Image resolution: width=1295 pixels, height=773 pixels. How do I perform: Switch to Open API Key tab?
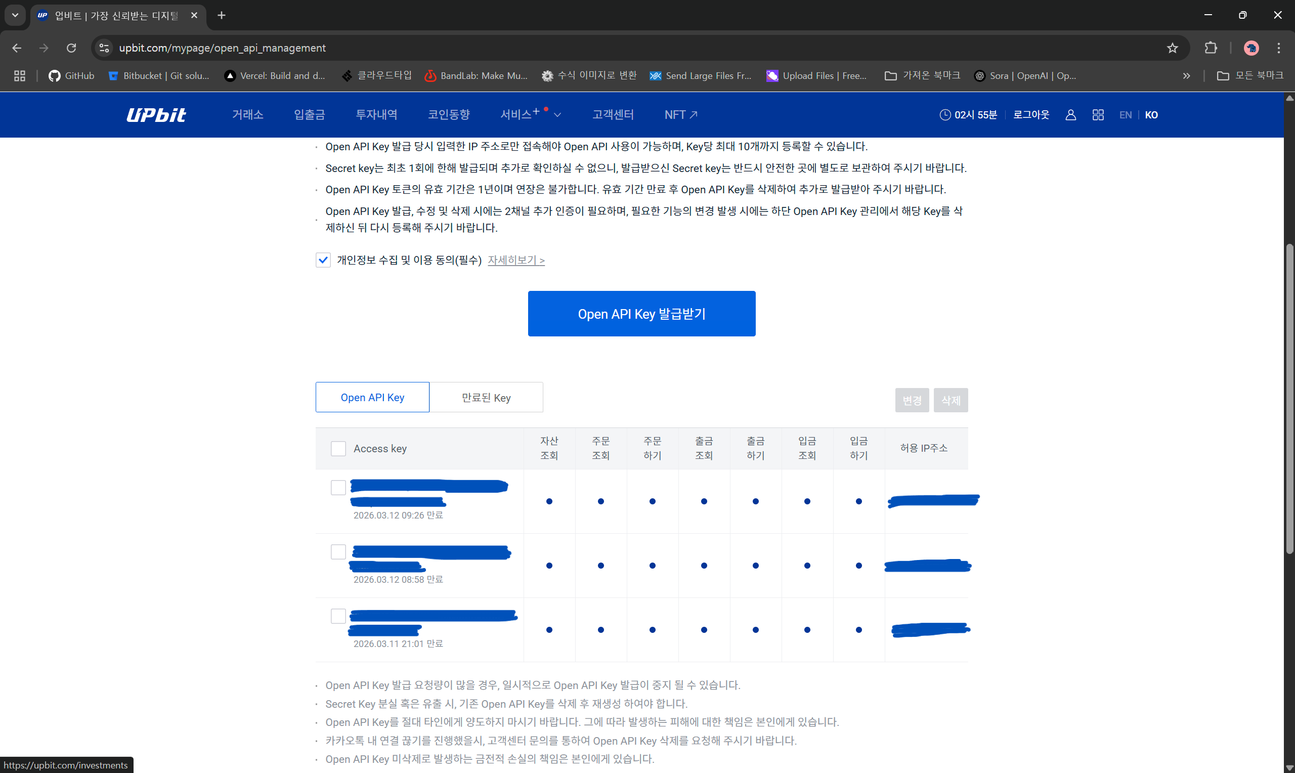click(x=372, y=398)
